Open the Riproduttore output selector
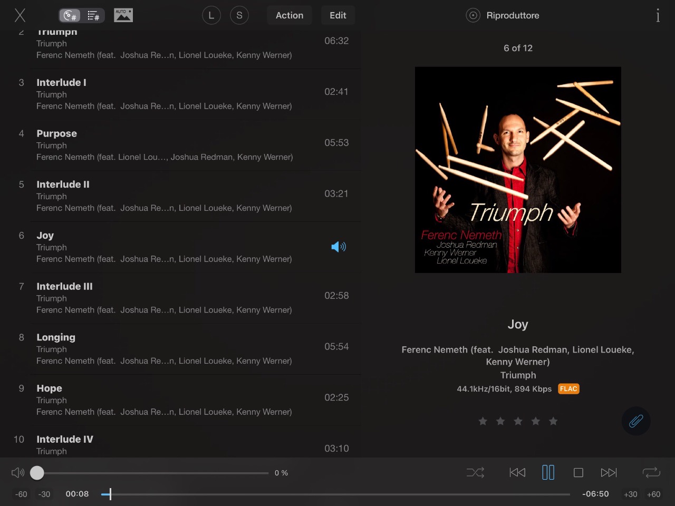The width and height of the screenshot is (675, 506). tap(503, 15)
